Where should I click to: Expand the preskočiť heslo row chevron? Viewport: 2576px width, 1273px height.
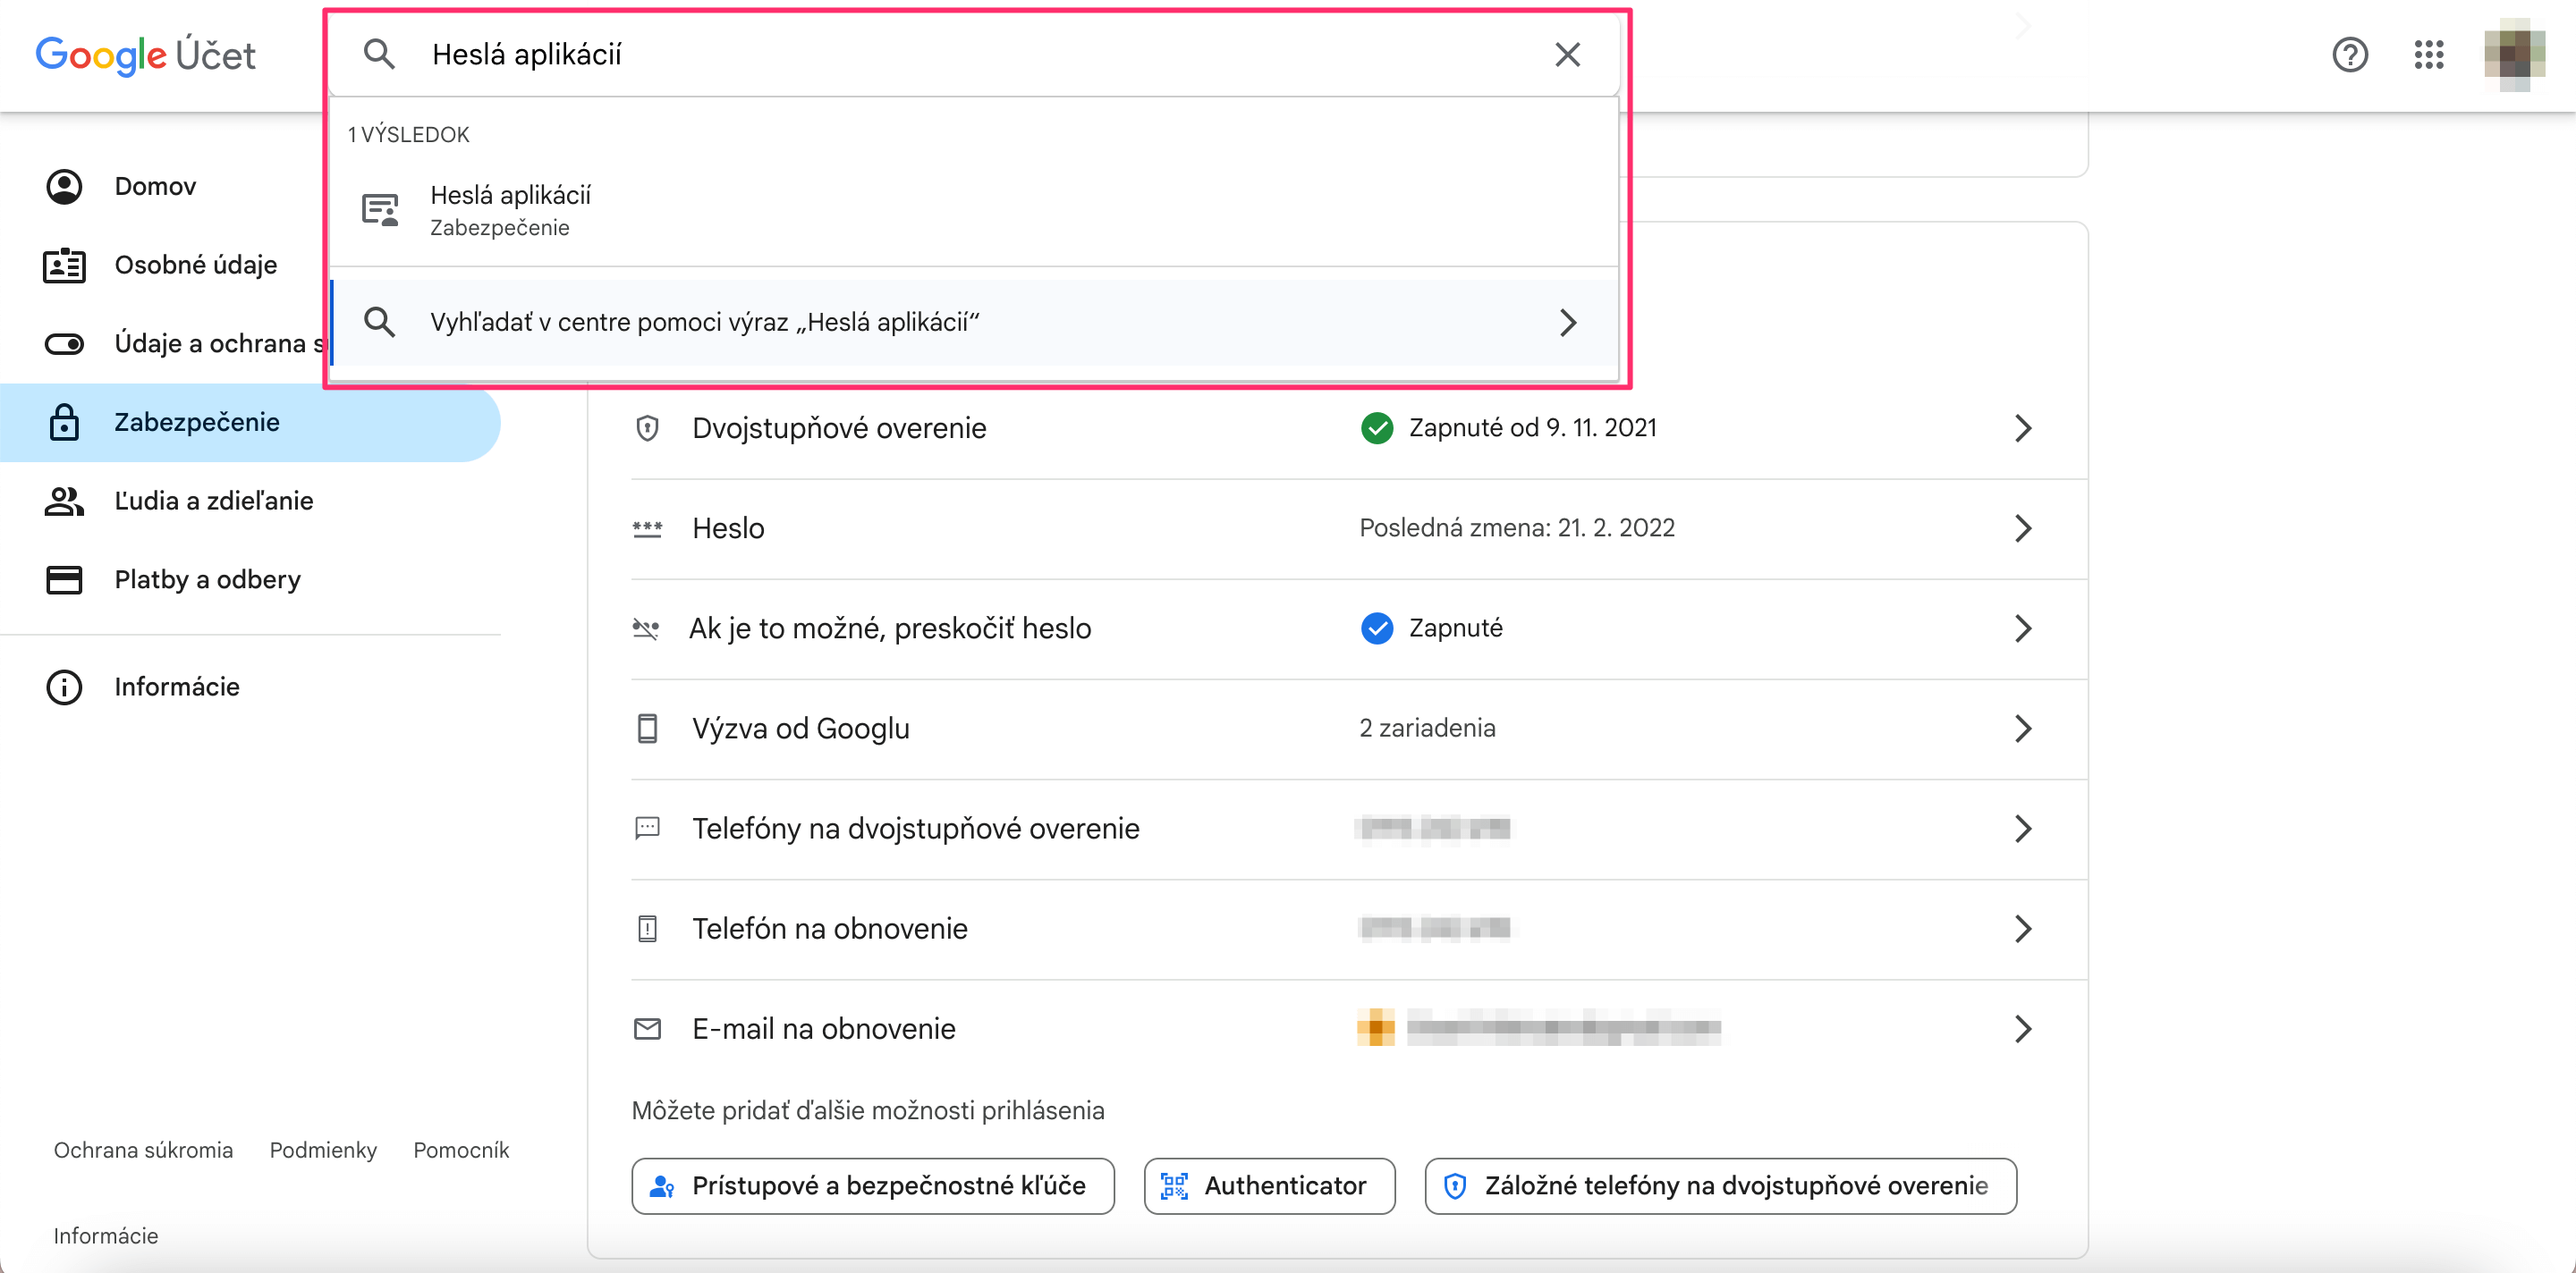coord(2022,628)
